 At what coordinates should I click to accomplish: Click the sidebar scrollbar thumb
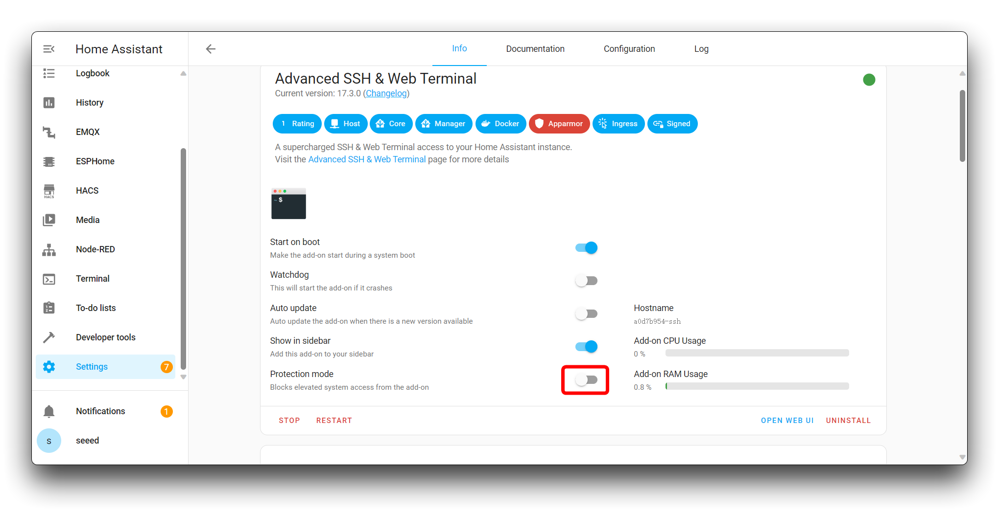[184, 259]
